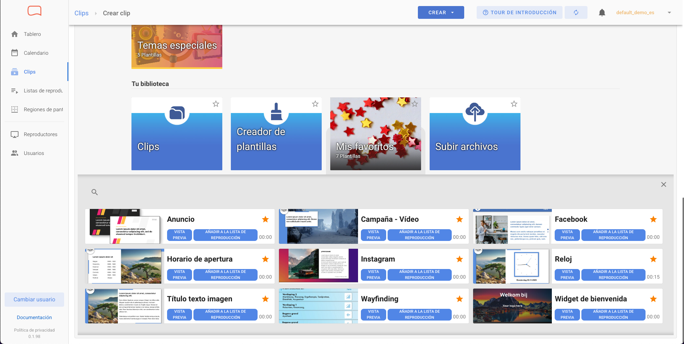Start the TOUR DE INTRODUCCIÓN
Screen dimensions: 684x344
519,12
